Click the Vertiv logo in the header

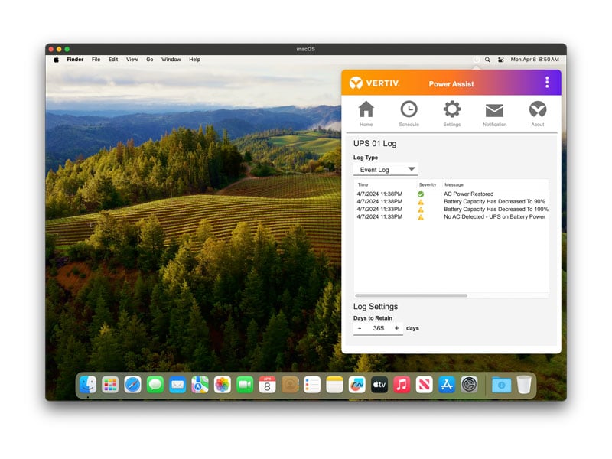click(355, 83)
